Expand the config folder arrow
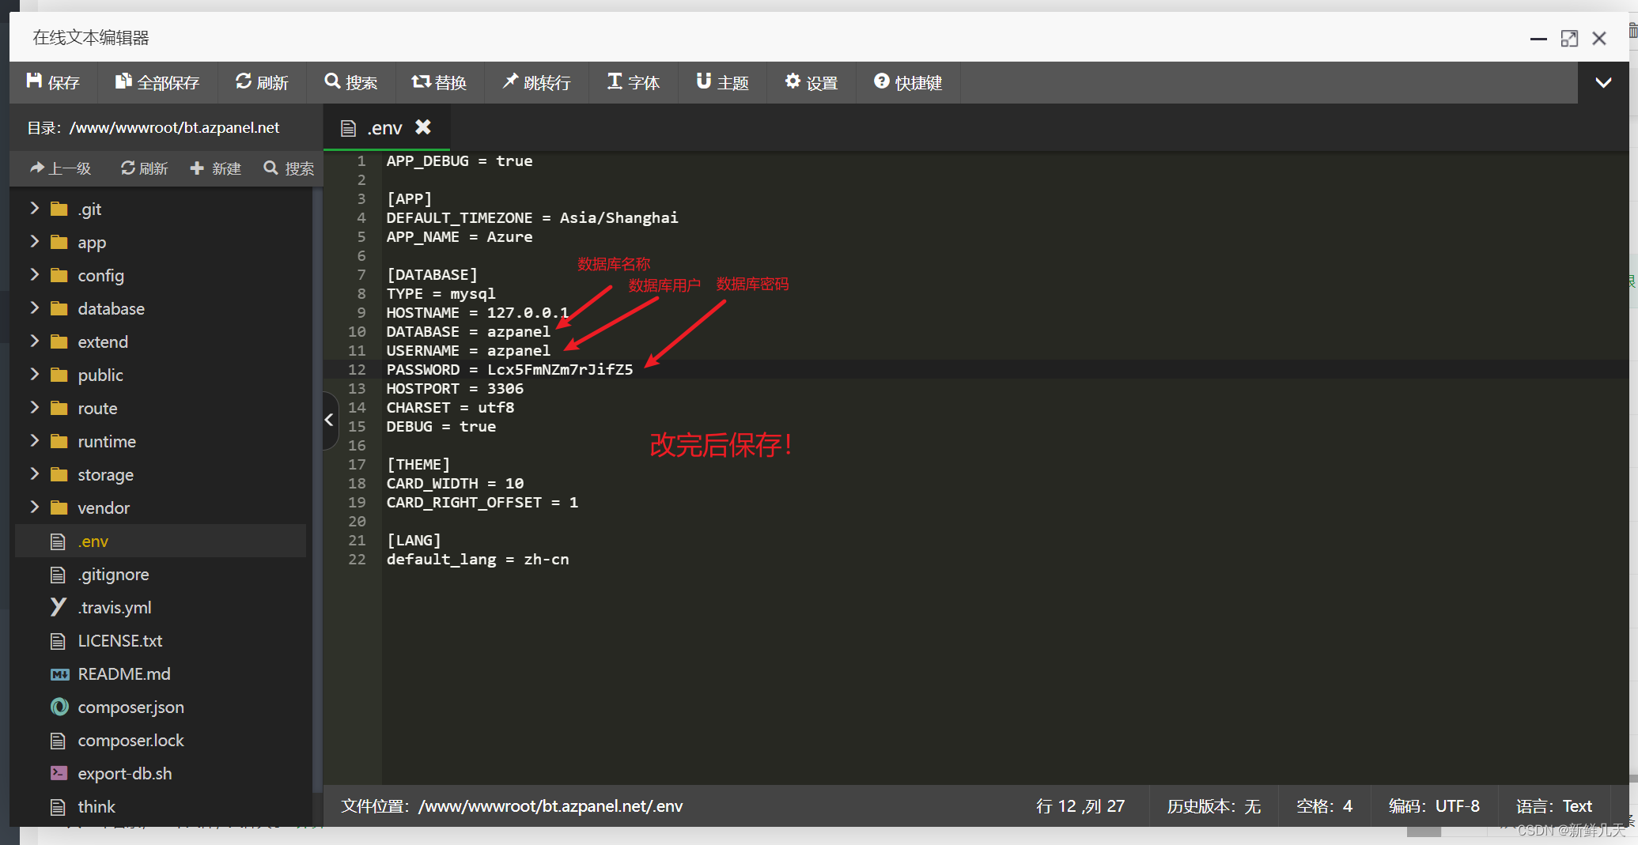The image size is (1638, 845). click(34, 274)
